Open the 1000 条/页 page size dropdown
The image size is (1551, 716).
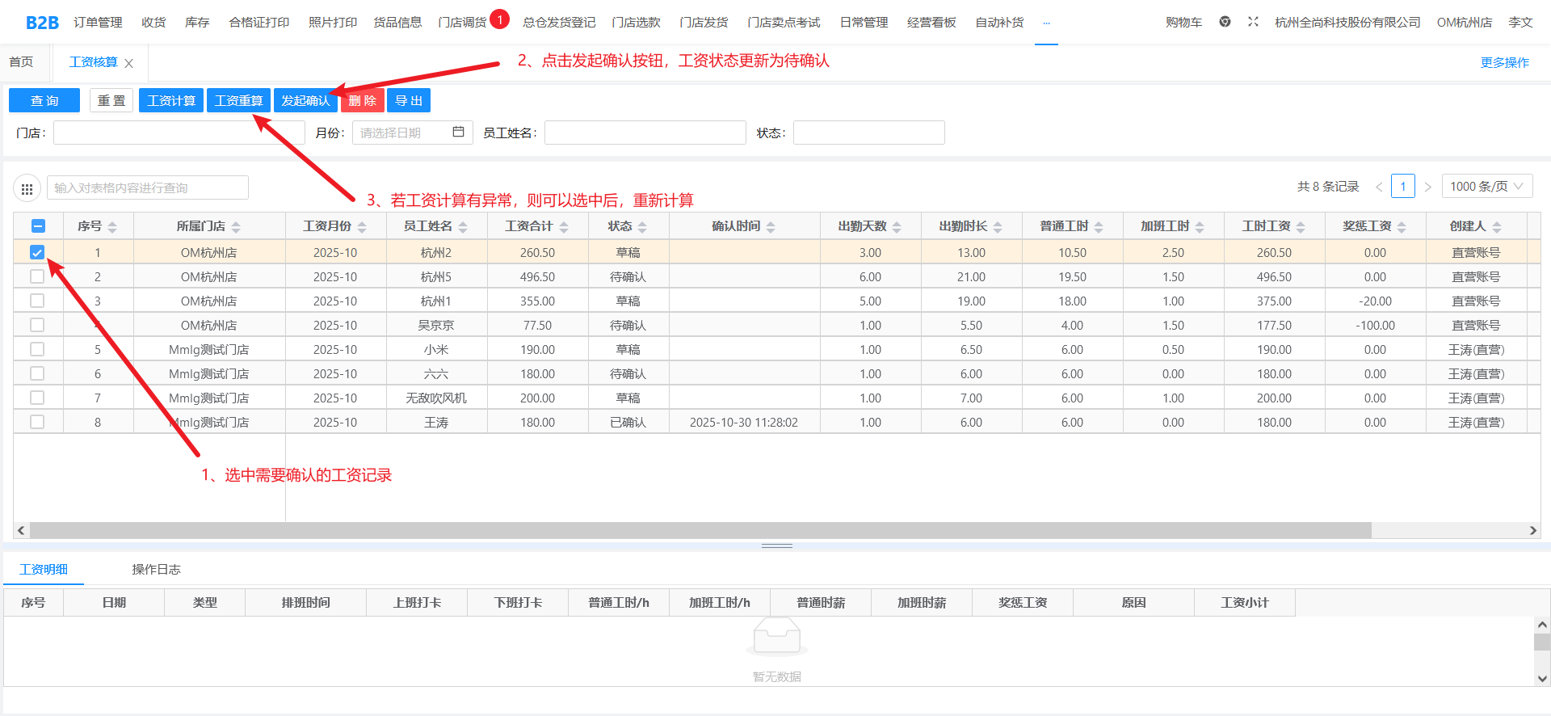(1486, 187)
